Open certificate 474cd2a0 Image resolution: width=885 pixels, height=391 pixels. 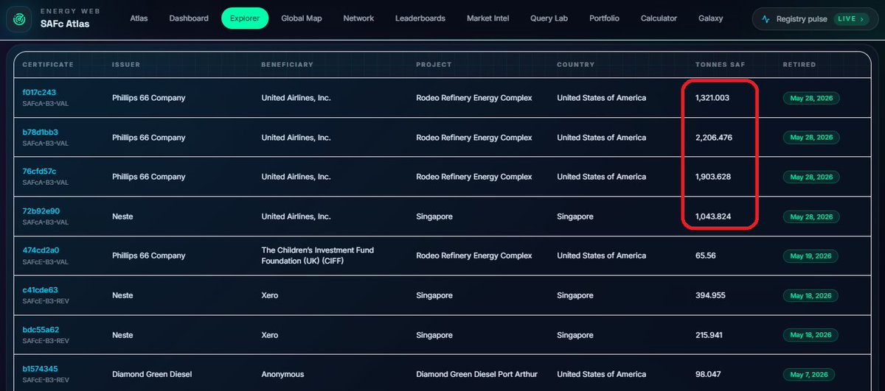click(41, 250)
